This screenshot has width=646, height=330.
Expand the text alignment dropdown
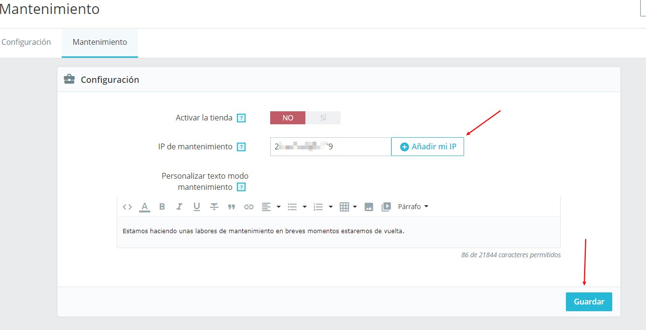tap(278, 207)
